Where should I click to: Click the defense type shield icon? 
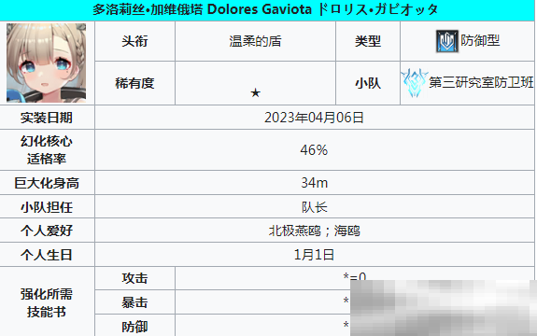pos(447,41)
